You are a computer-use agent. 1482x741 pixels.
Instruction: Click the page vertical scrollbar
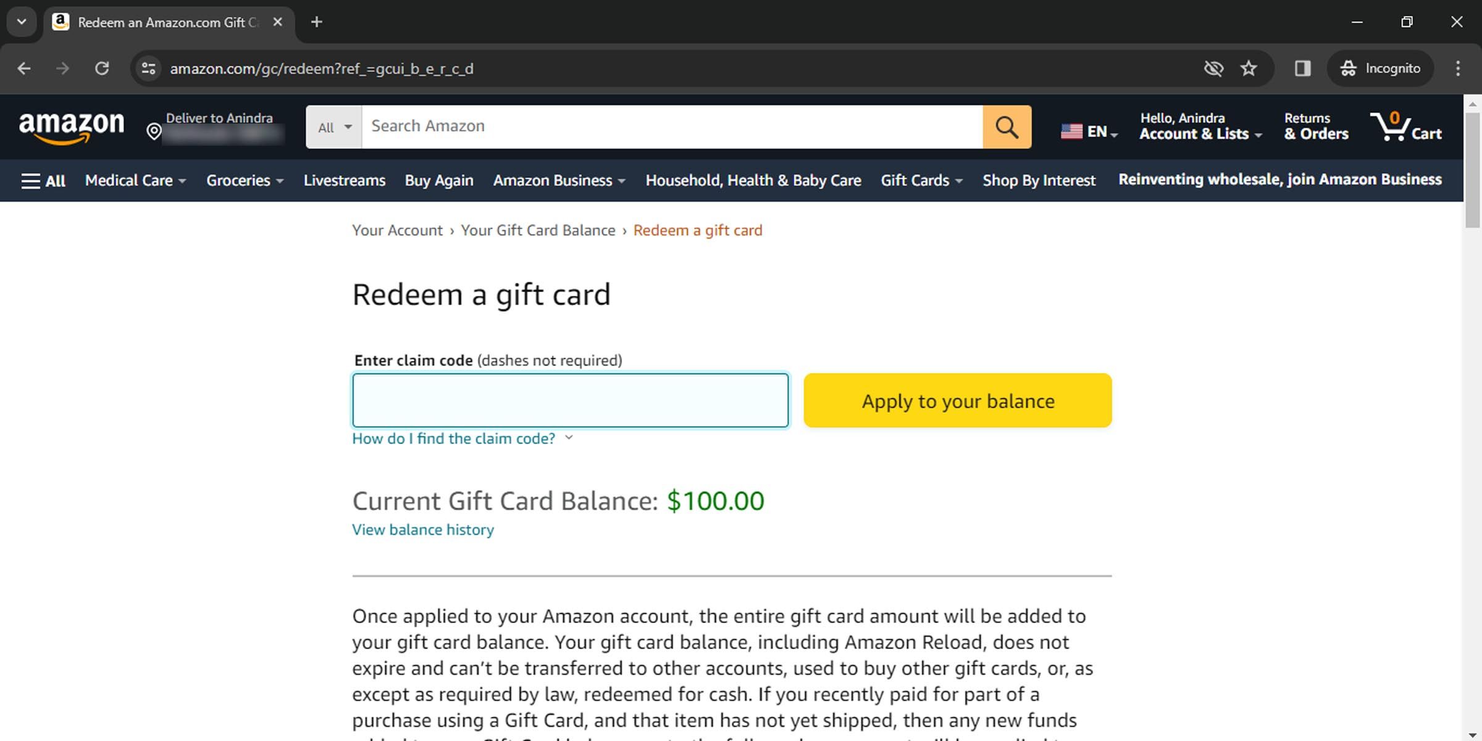pyautogui.click(x=1472, y=432)
